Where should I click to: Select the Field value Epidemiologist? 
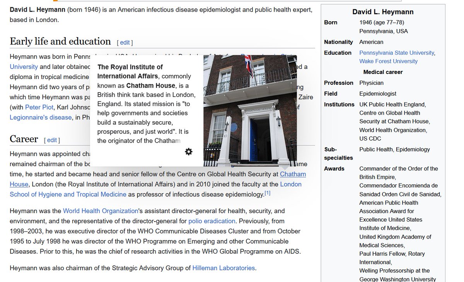tap(378, 94)
